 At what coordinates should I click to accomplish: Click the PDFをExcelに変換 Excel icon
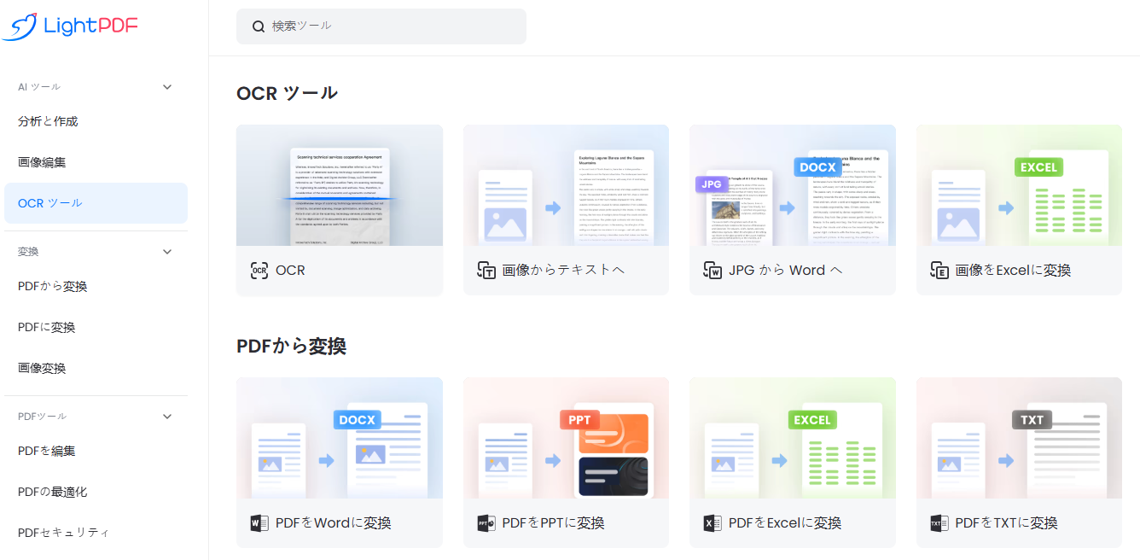coord(712,523)
